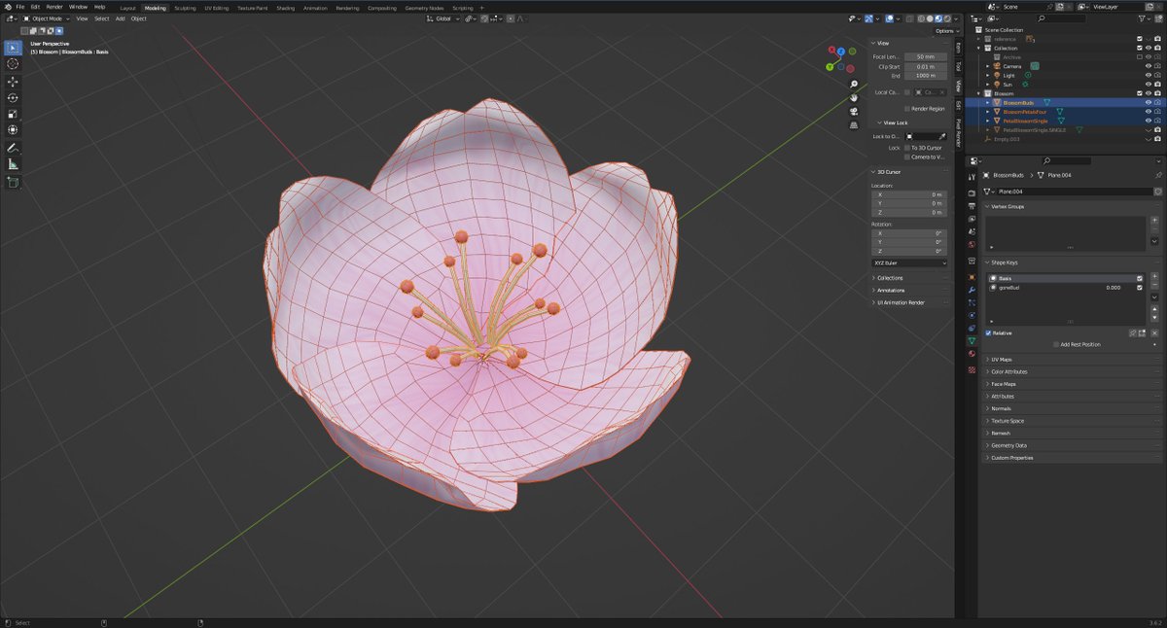Open the Material properties tab icon
Viewport: 1167px width, 628px height.
(972, 354)
